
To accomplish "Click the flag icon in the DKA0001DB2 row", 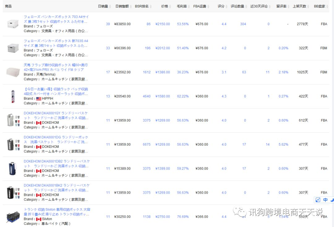I will coord(39,171).
